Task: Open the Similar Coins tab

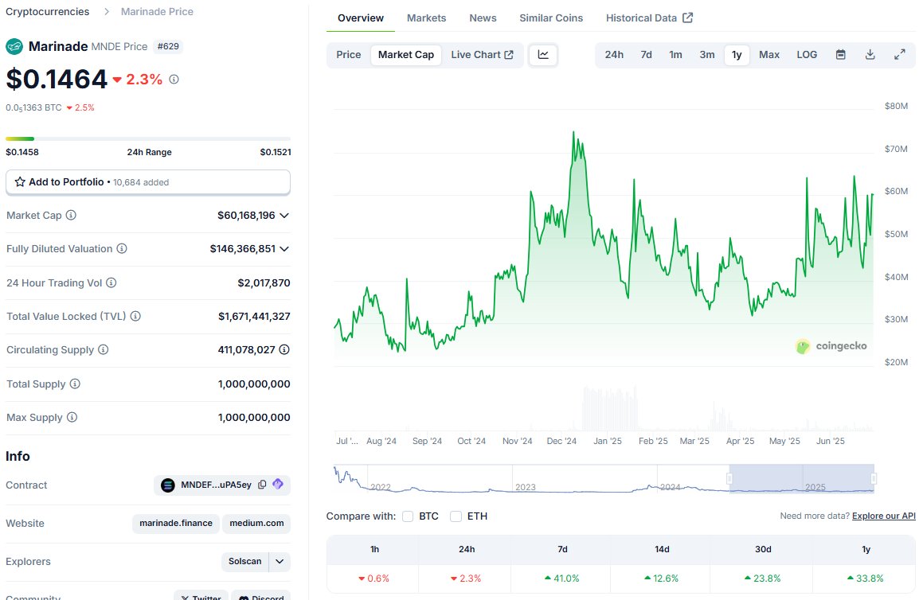Action: click(x=551, y=18)
